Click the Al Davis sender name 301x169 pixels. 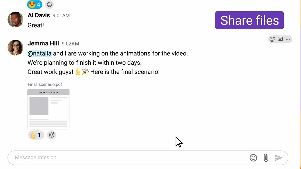point(39,15)
